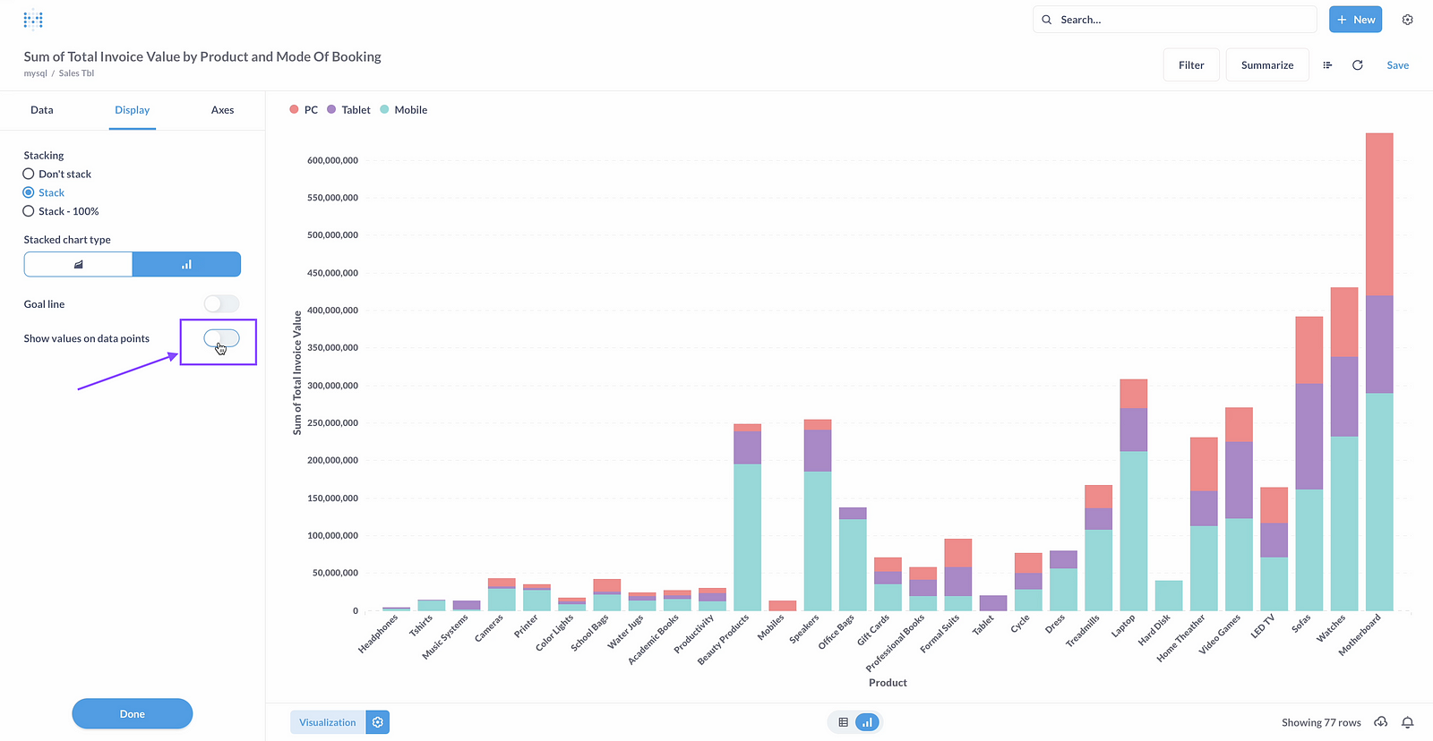Enable the Goal line toggle

coord(221,304)
